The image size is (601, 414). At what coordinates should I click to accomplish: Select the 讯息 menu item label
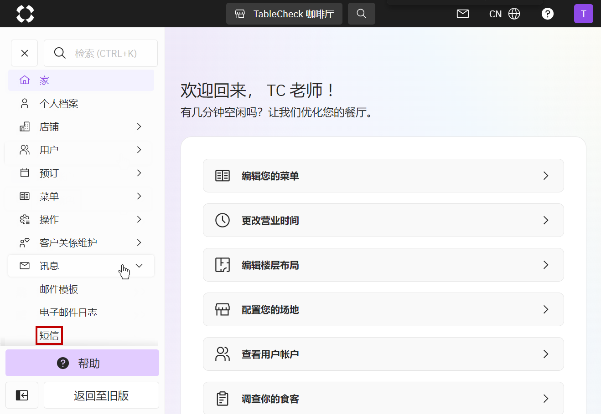point(49,266)
